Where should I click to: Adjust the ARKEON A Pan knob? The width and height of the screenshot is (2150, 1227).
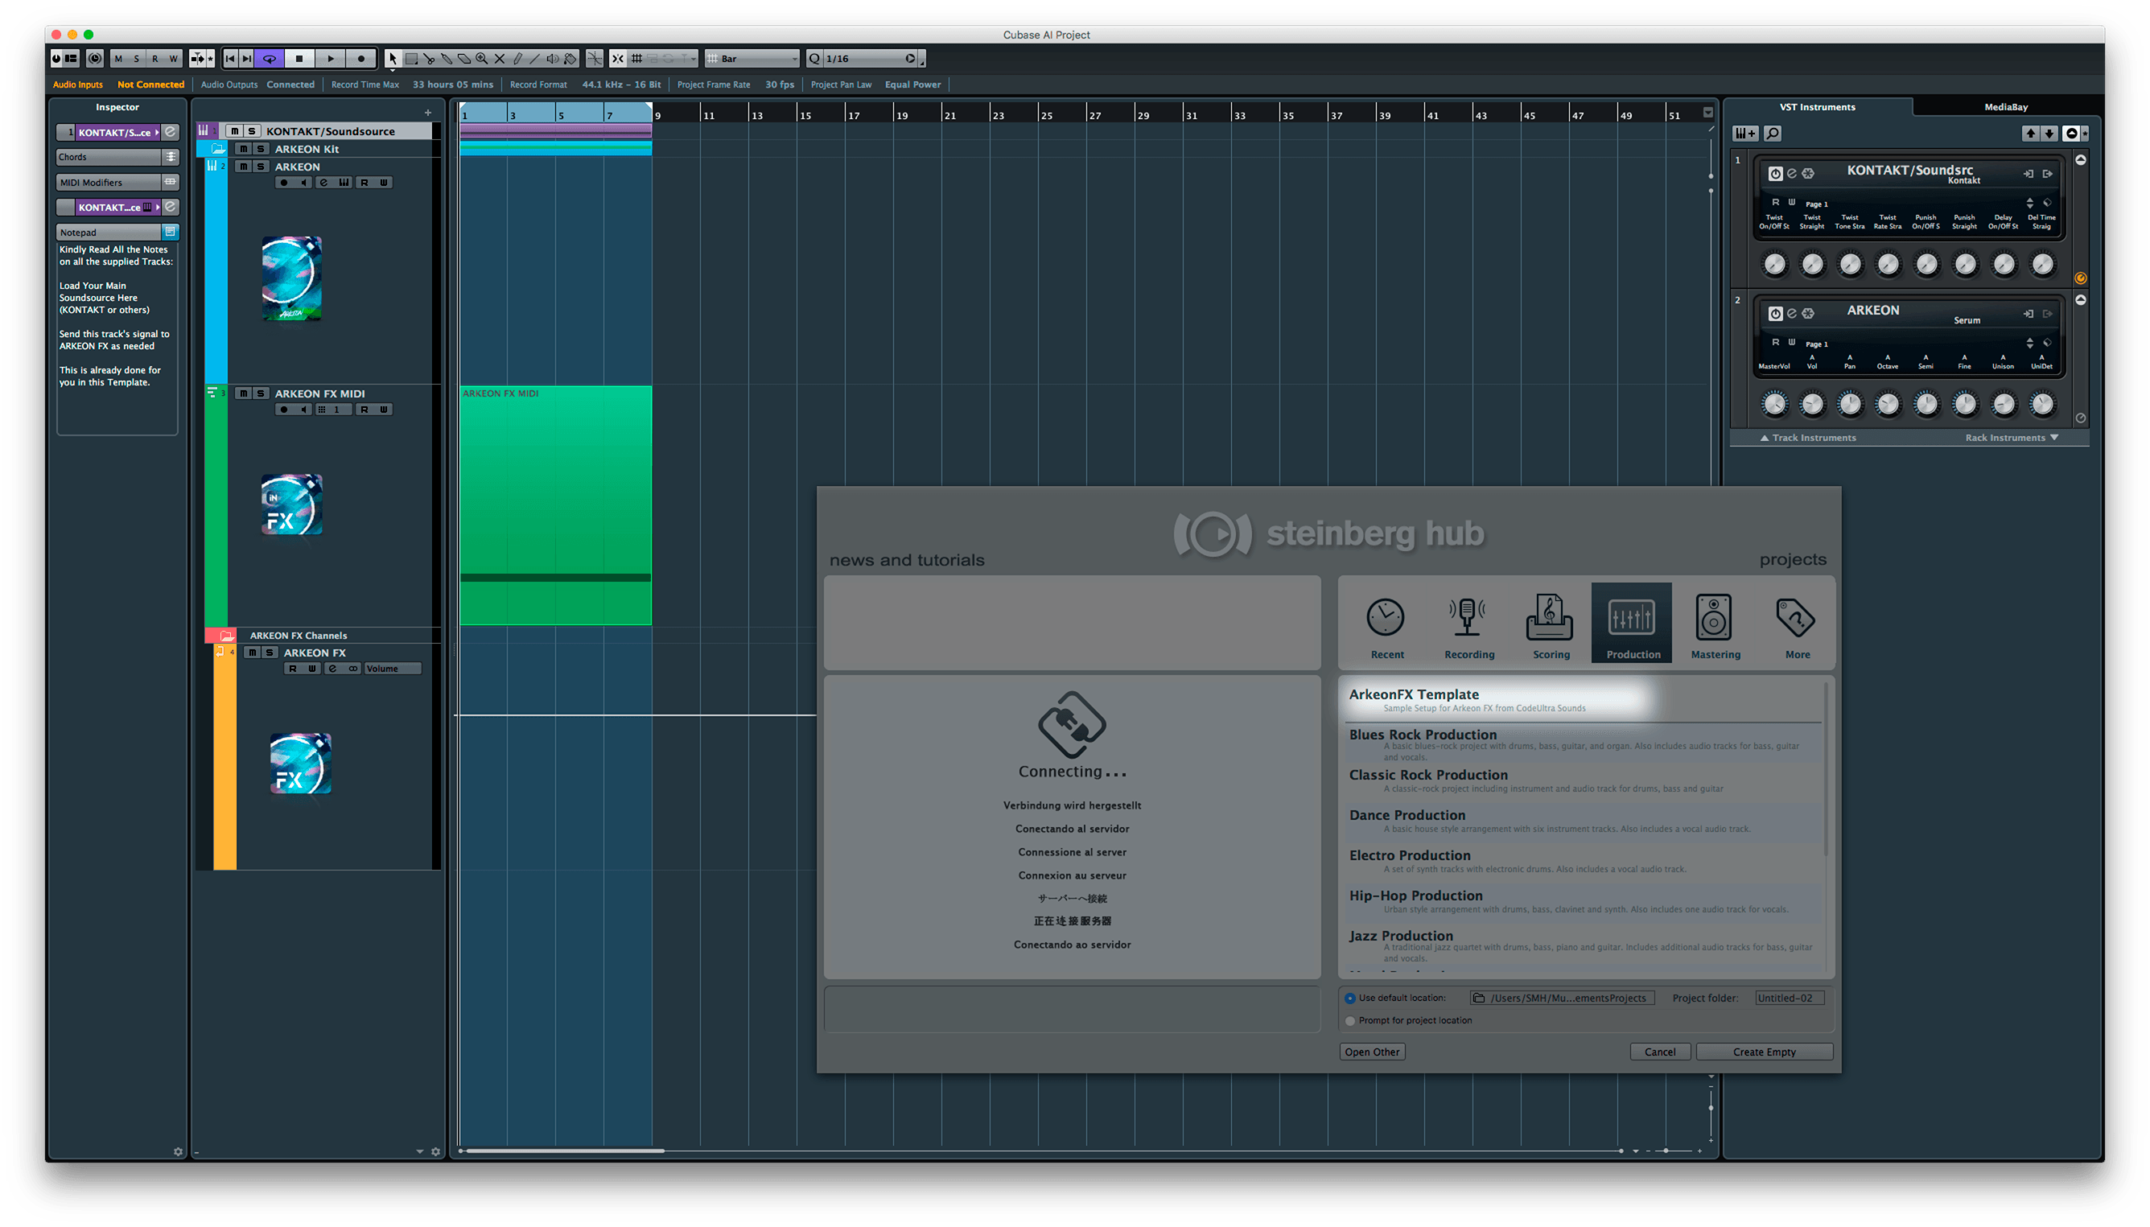pyautogui.click(x=1850, y=405)
